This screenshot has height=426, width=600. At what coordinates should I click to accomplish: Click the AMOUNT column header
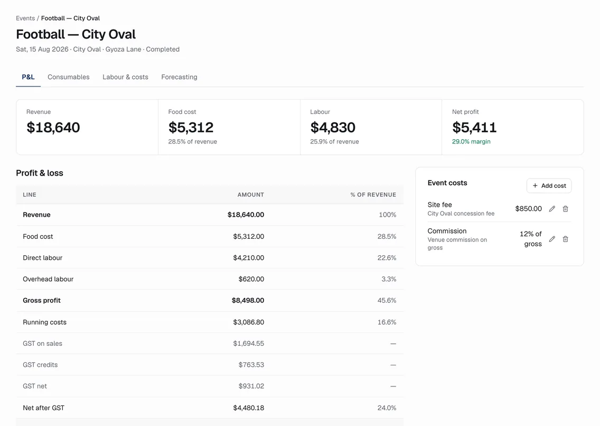click(251, 195)
